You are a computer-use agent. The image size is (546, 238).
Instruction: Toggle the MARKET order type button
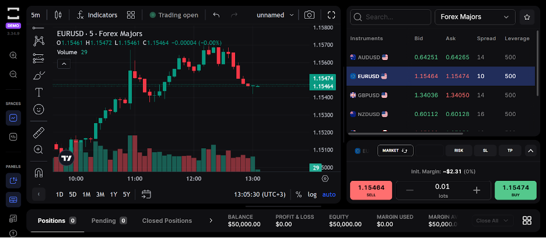pos(395,150)
